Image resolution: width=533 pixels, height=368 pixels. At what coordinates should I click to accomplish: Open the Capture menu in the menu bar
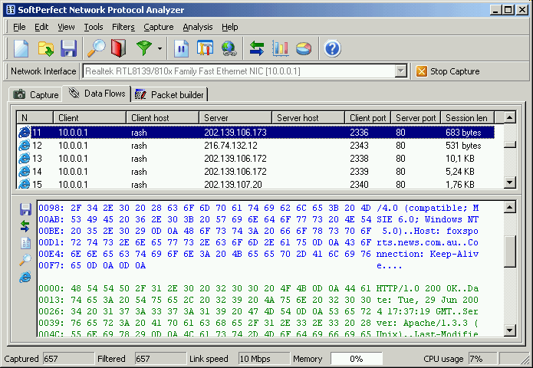pyautogui.click(x=158, y=27)
